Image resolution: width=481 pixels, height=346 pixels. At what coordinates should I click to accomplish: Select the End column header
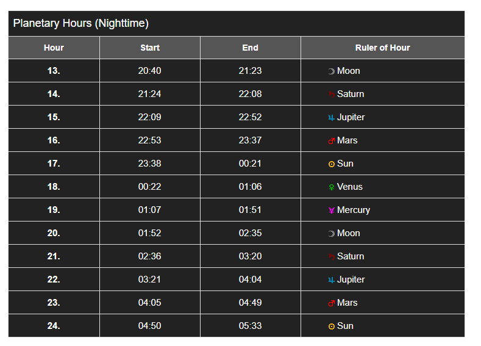(x=250, y=48)
